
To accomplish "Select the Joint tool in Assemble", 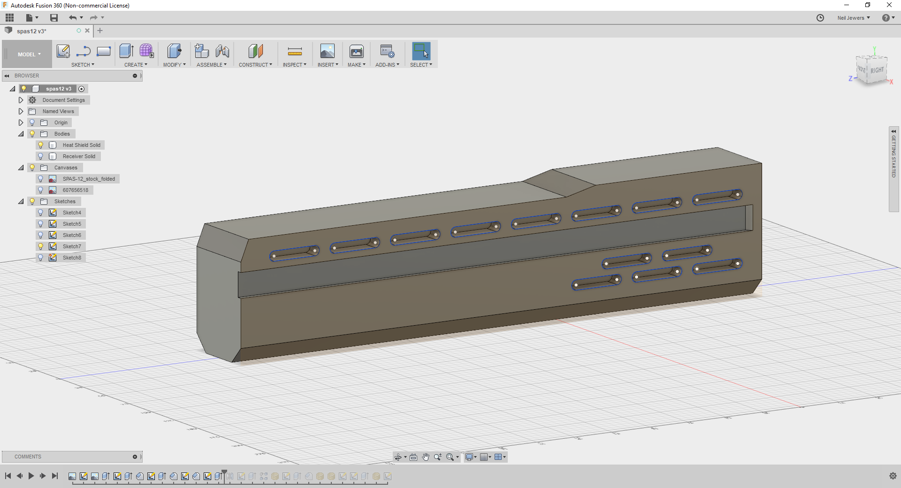I will coord(222,51).
